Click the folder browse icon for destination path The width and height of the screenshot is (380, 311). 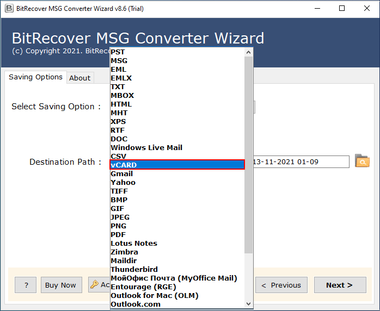(362, 161)
